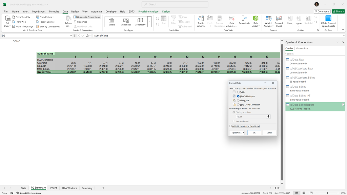Switch to the PQ PT sheet
The width and height of the screenshot is (347, 195).
[x=54, y=188]
